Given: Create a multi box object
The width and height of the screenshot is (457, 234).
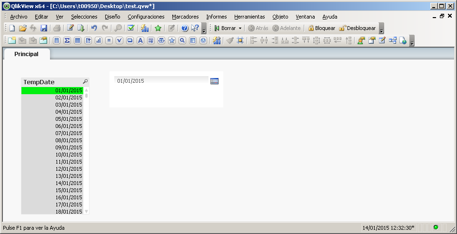Looking at the screenshot, I should [x=88, y=40].
